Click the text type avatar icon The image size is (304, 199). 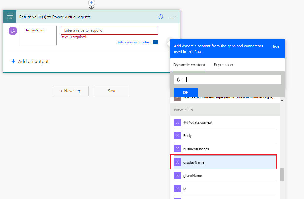(13, 31)
